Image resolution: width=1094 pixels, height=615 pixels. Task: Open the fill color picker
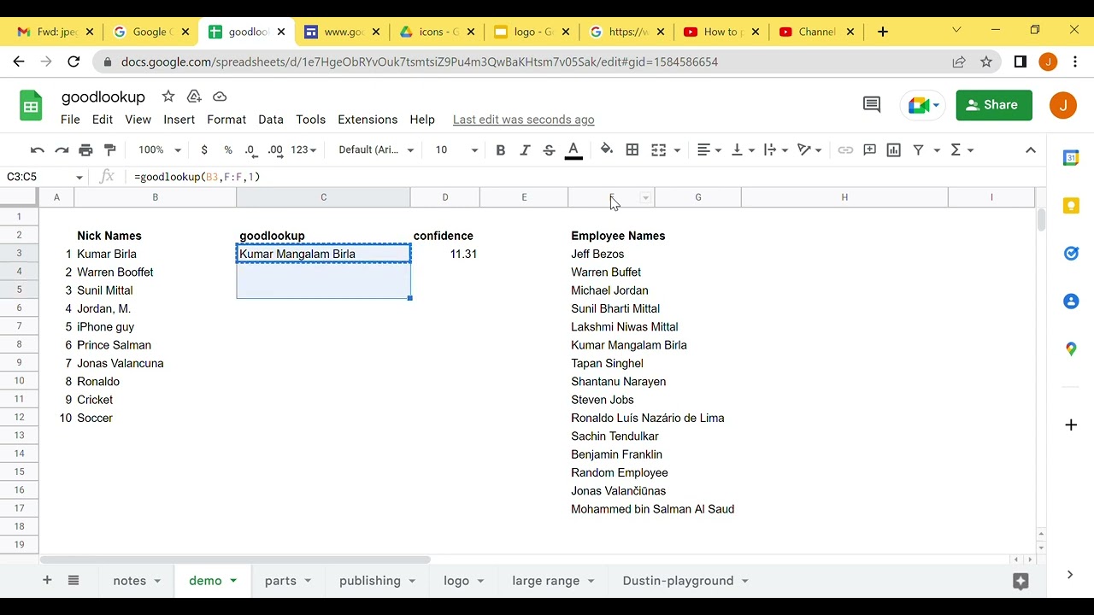pos(607,149)
